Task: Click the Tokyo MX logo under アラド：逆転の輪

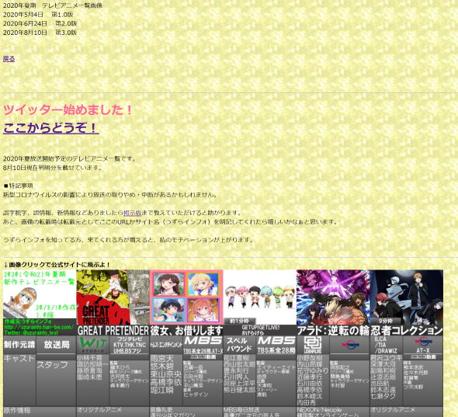Action: (351, 345)
